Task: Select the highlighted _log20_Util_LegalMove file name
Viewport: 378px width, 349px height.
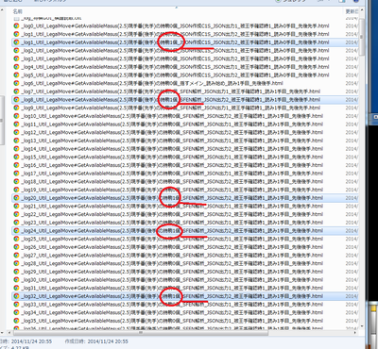Action: click(172, 198)
